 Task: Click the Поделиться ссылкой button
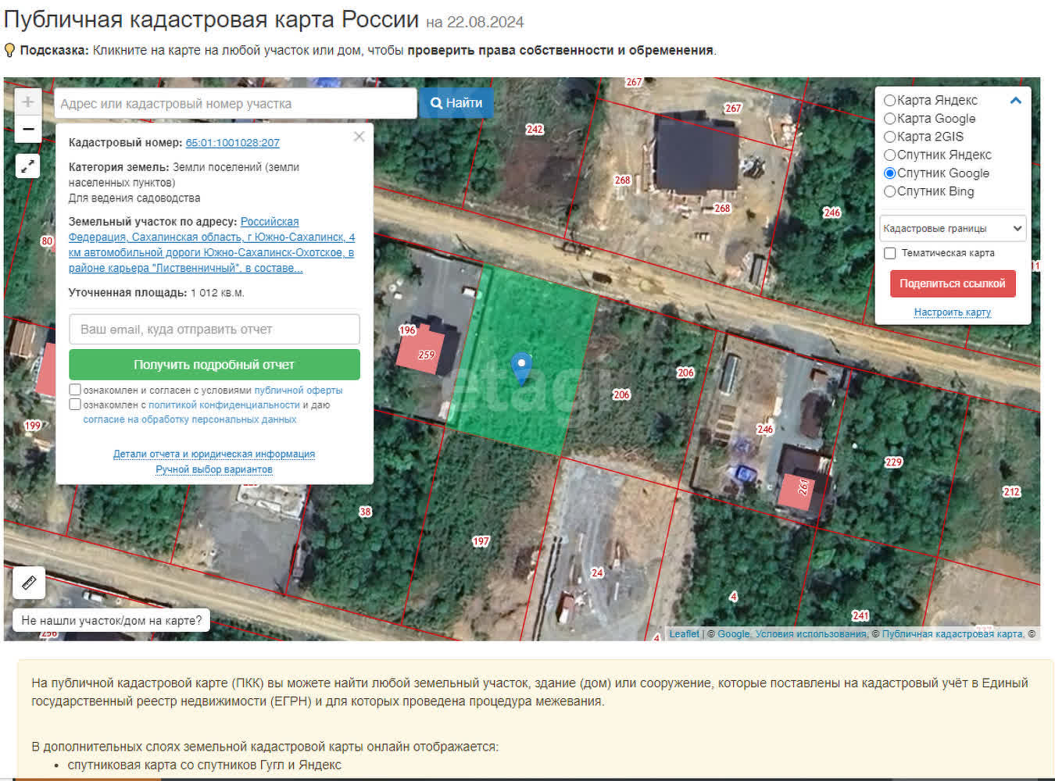[x=953, y=284]
